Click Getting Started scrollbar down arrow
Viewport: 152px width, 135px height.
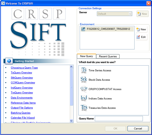point(71,121)
